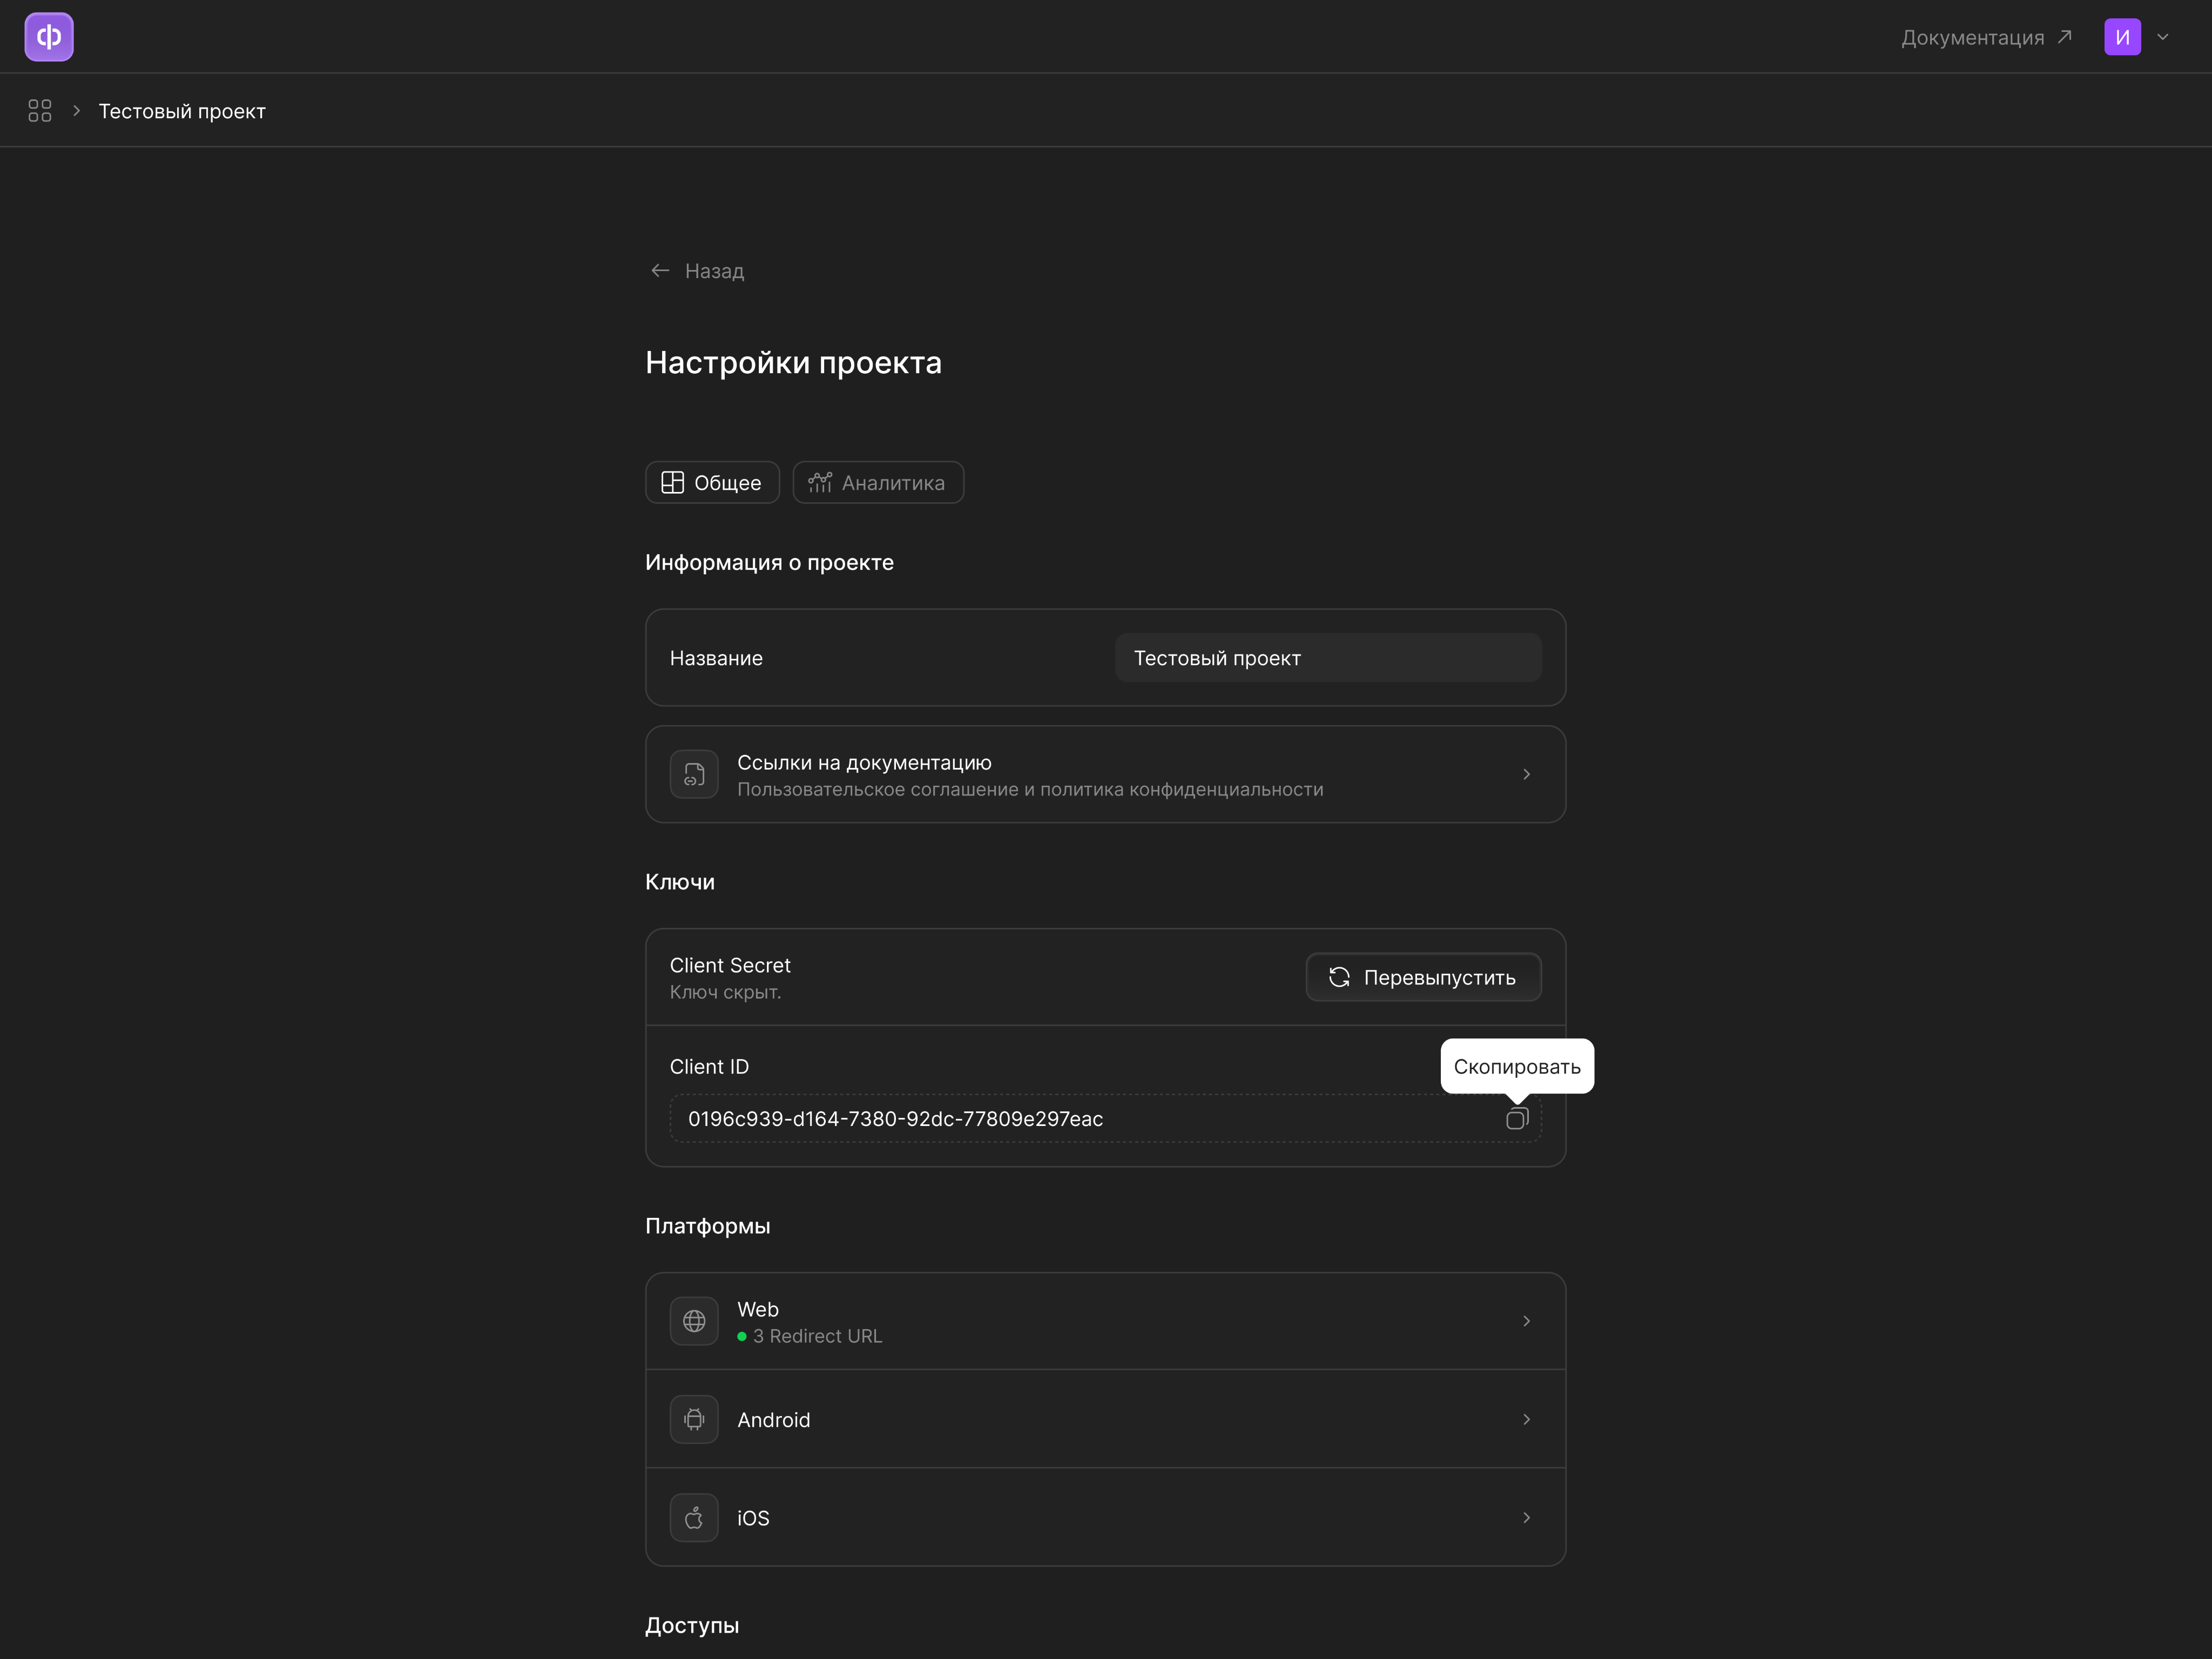Open the projects grid icon in breadcrumb

point(40,111)
